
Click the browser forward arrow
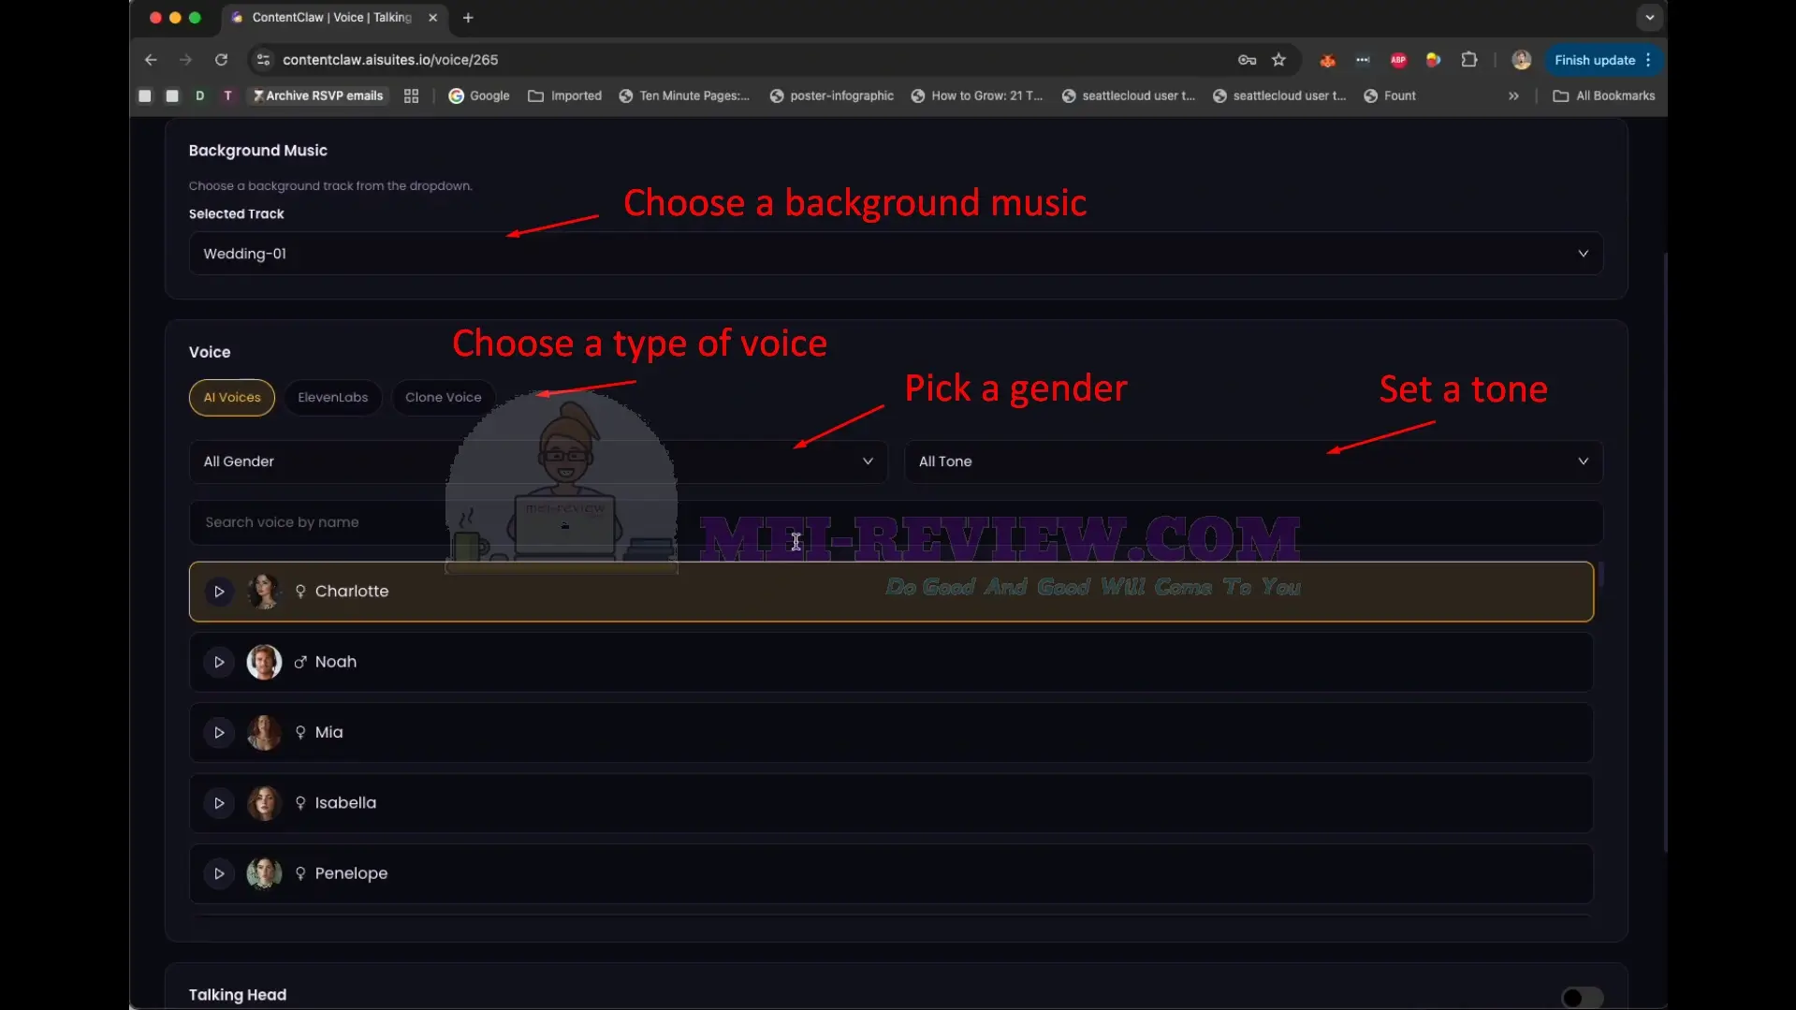tap(185, 60)
